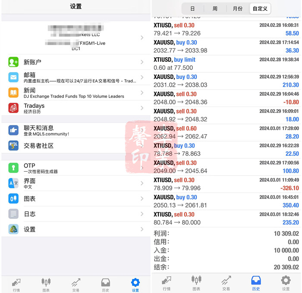
Task: Tap the green 新账户 add-account icon
Action: (13, 62)
